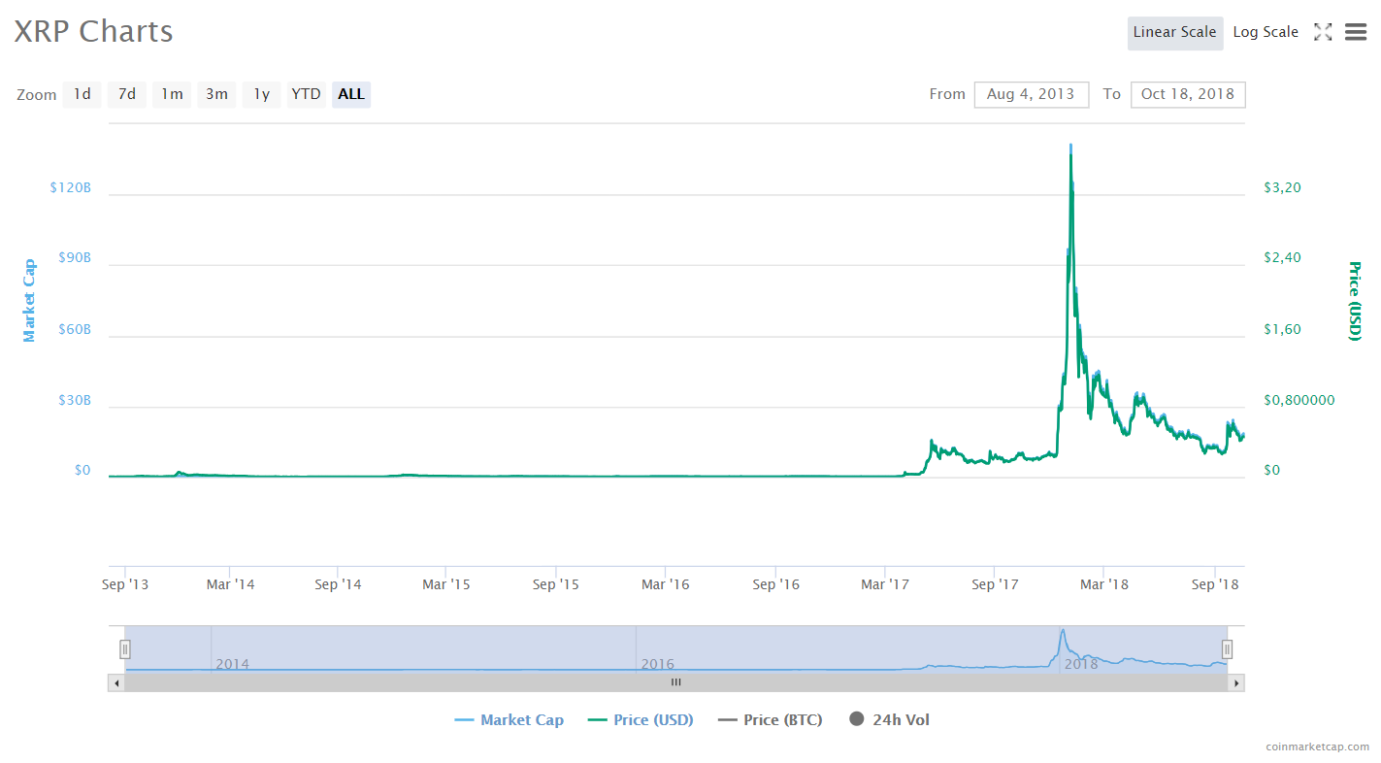Click the navigator scrollbar right arrow
Image resolution: width=1381 pixels, height=763 pixels.
[1236, 682]
